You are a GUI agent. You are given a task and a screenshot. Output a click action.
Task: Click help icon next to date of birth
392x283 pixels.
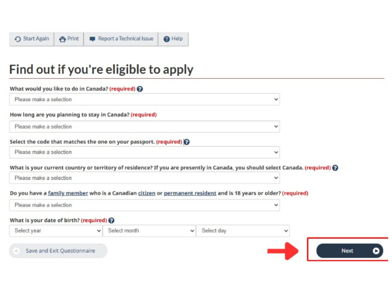pyautogui.click(x=112, y=221)
